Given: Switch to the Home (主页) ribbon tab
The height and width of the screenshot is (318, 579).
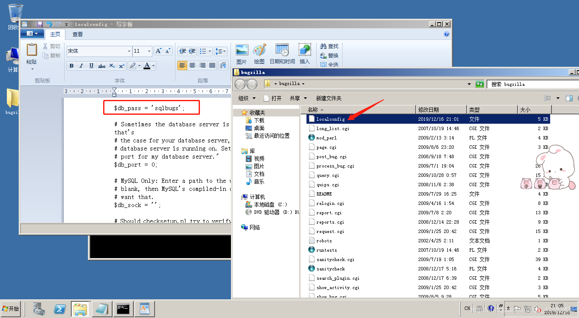Looking at the screenshot, I should pyautogui.click(x=55, y=34).
